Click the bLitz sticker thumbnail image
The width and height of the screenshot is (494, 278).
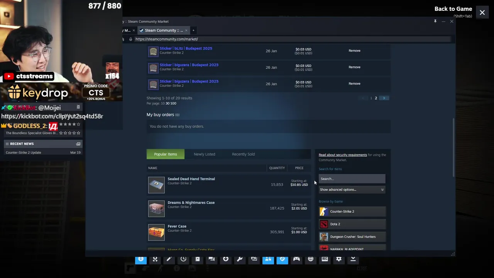tap(154, 51)
